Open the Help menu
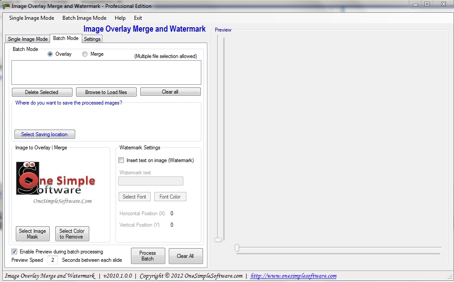Screen dimensions: 454x282 pyautogui.click(x=120, y=18)
